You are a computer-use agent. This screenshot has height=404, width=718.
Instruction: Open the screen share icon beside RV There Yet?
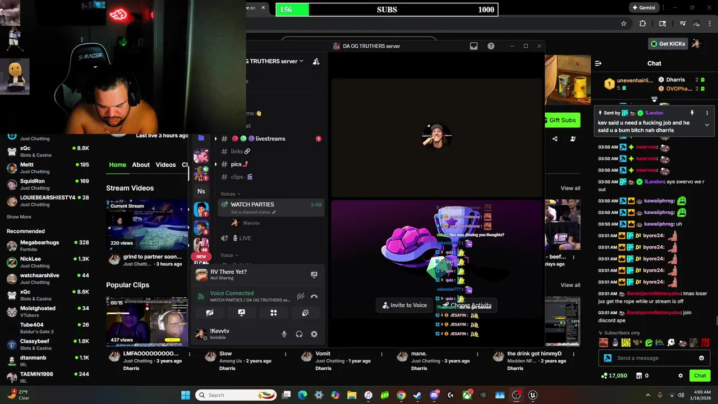[x=314, y=274]
